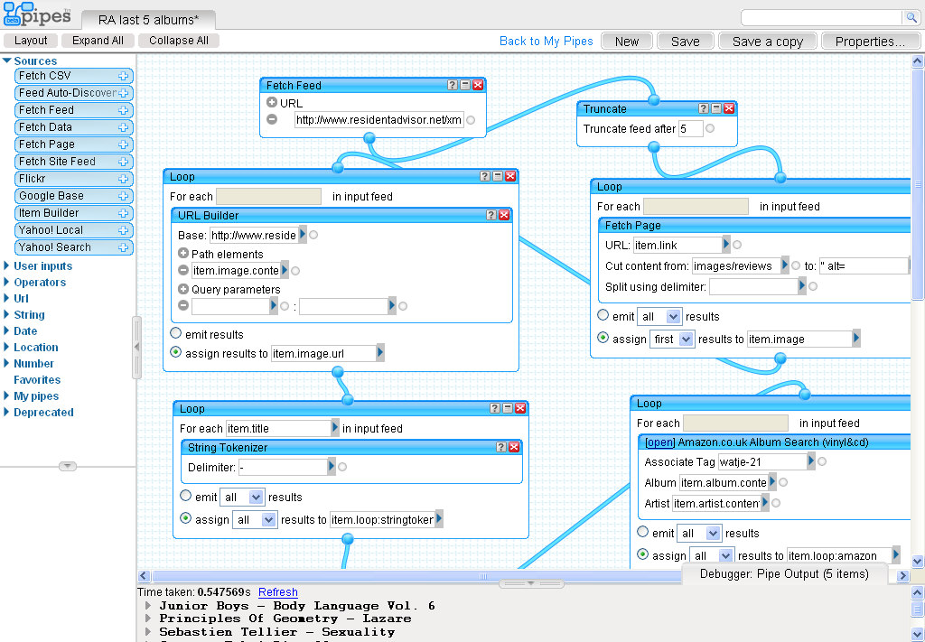The image size is (925, 642).
Task: Minimize the Fetch Feed module
Action: (465, 85)
